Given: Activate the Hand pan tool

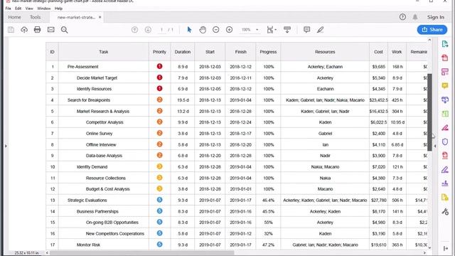Looking at the screenshot, I should [203, 30].
